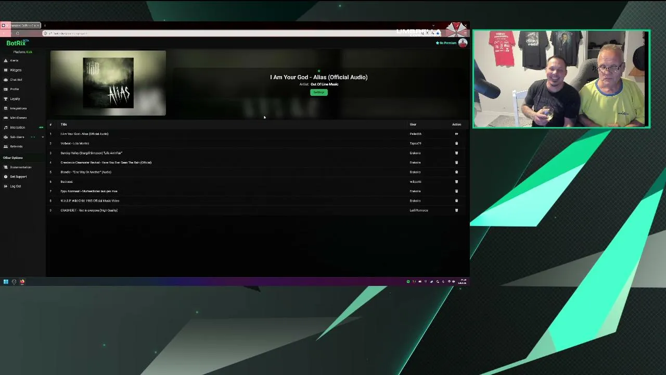Screen dimensions: 666x375
Task: Skip the current song with fast-forward icon
Action: click(456, 134)
